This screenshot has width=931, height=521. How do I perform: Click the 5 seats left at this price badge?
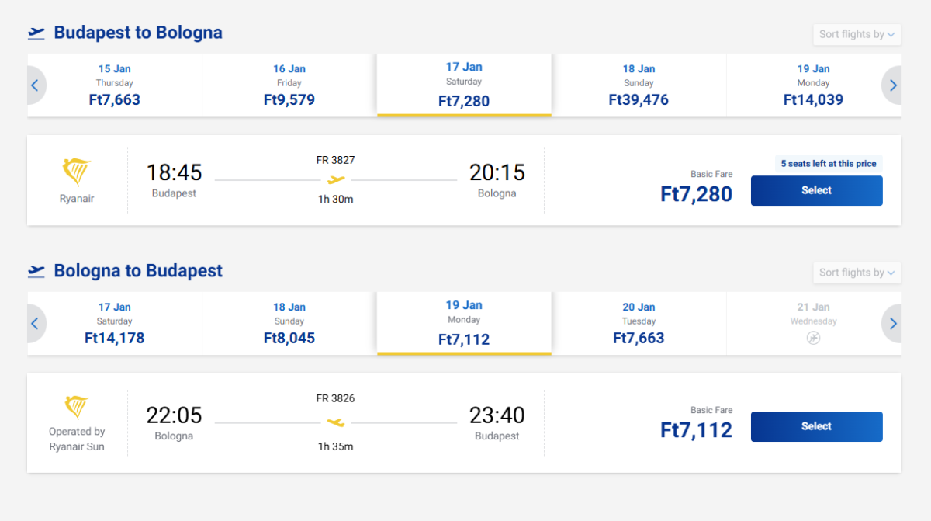(828, 164)
